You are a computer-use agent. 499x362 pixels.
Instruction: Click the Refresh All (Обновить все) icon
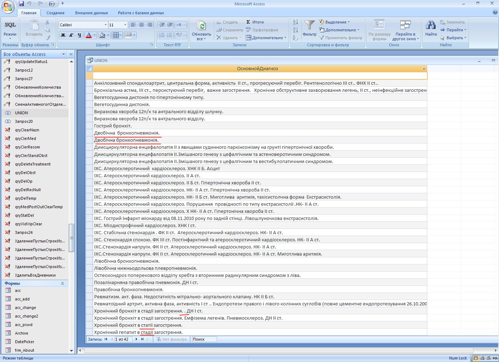coord(201,30)
